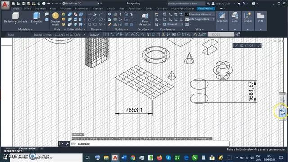Switch to the Modelo layout tab
288x162 pixels.
pos(10,148)
